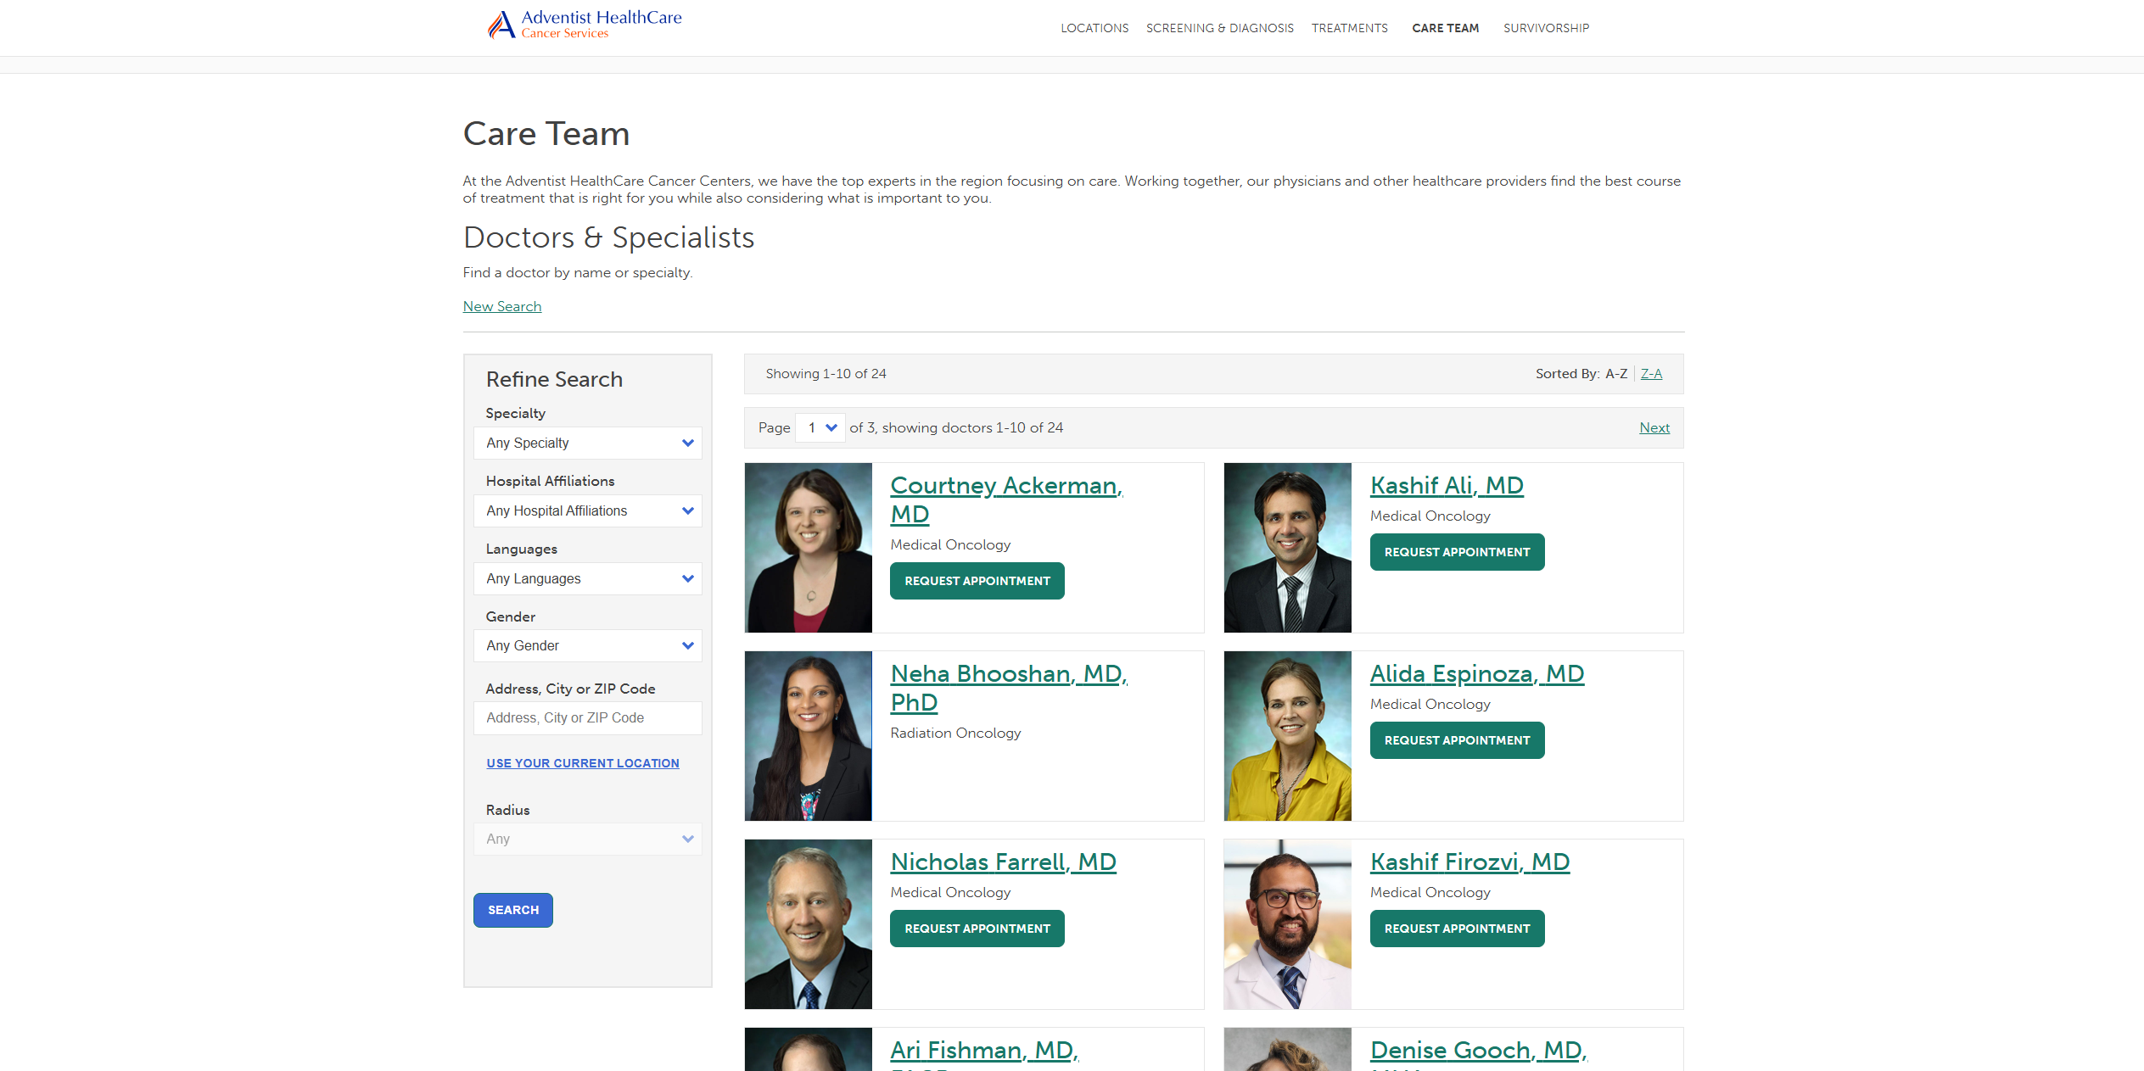Click the New Search link
The height and width of the screenshot is (1071, 2144).
click(501, 306)
